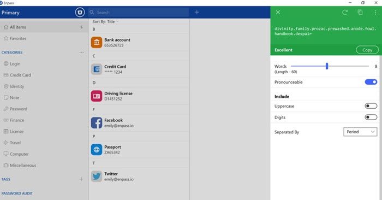
Task: Open the Driving license pink icon
Action: [x=97, y=96]
